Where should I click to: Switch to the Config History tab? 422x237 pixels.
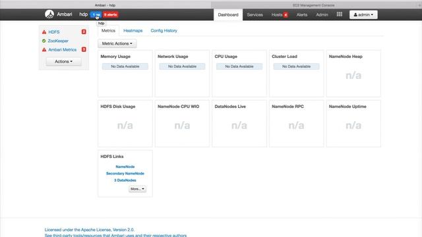(x=164, y=31)
